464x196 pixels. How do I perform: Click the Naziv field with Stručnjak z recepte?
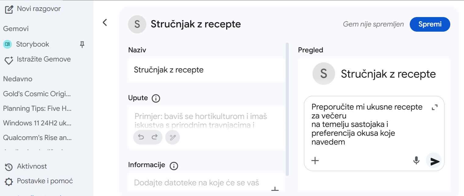click(x=207, y=70)
